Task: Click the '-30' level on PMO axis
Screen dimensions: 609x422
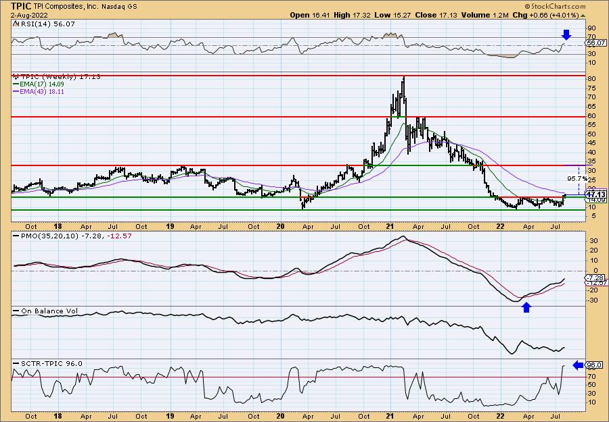Action: coord(592,300)
